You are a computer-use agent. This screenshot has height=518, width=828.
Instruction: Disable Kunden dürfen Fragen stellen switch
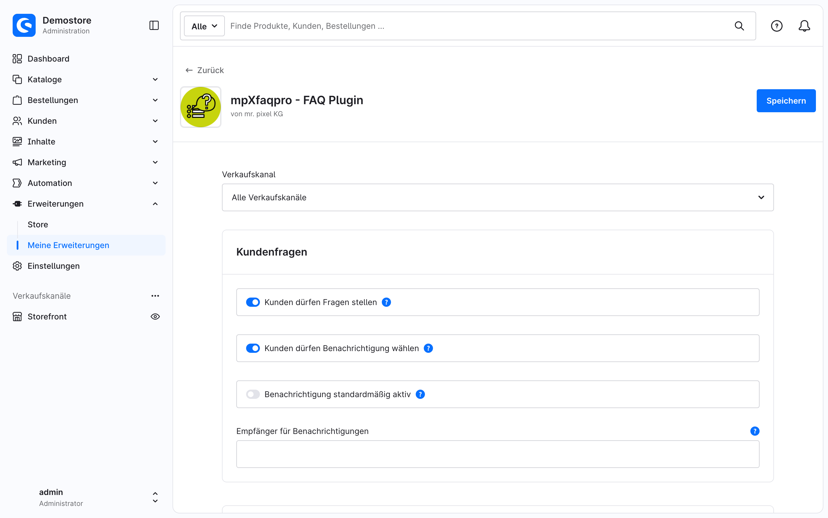pyautogui.click(x=253, y=302)
